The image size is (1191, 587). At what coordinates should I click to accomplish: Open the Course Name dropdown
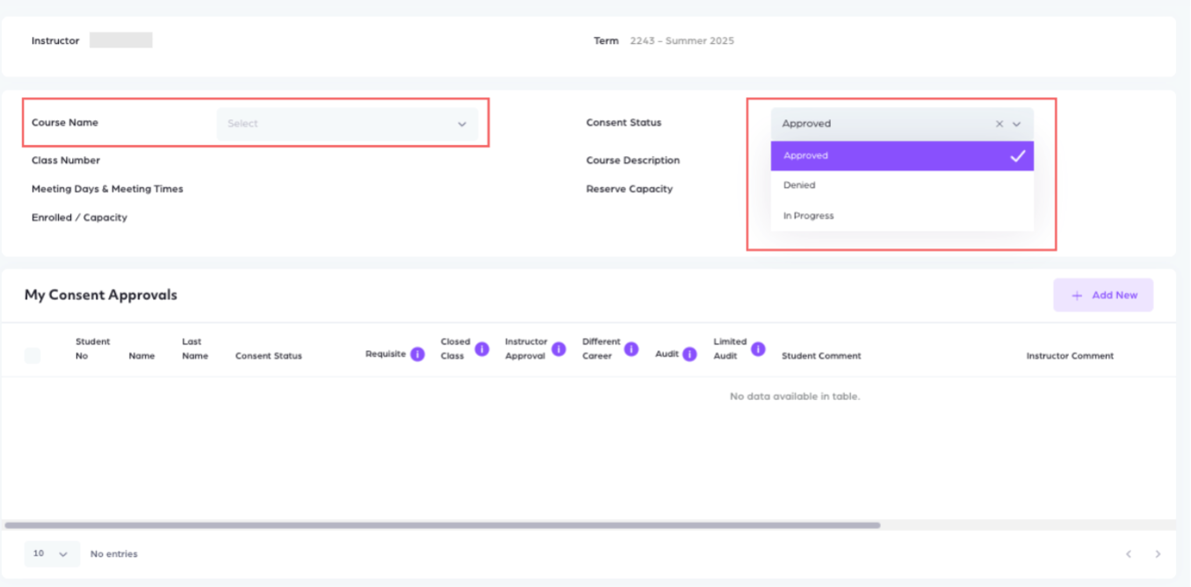tap(347, 125)
